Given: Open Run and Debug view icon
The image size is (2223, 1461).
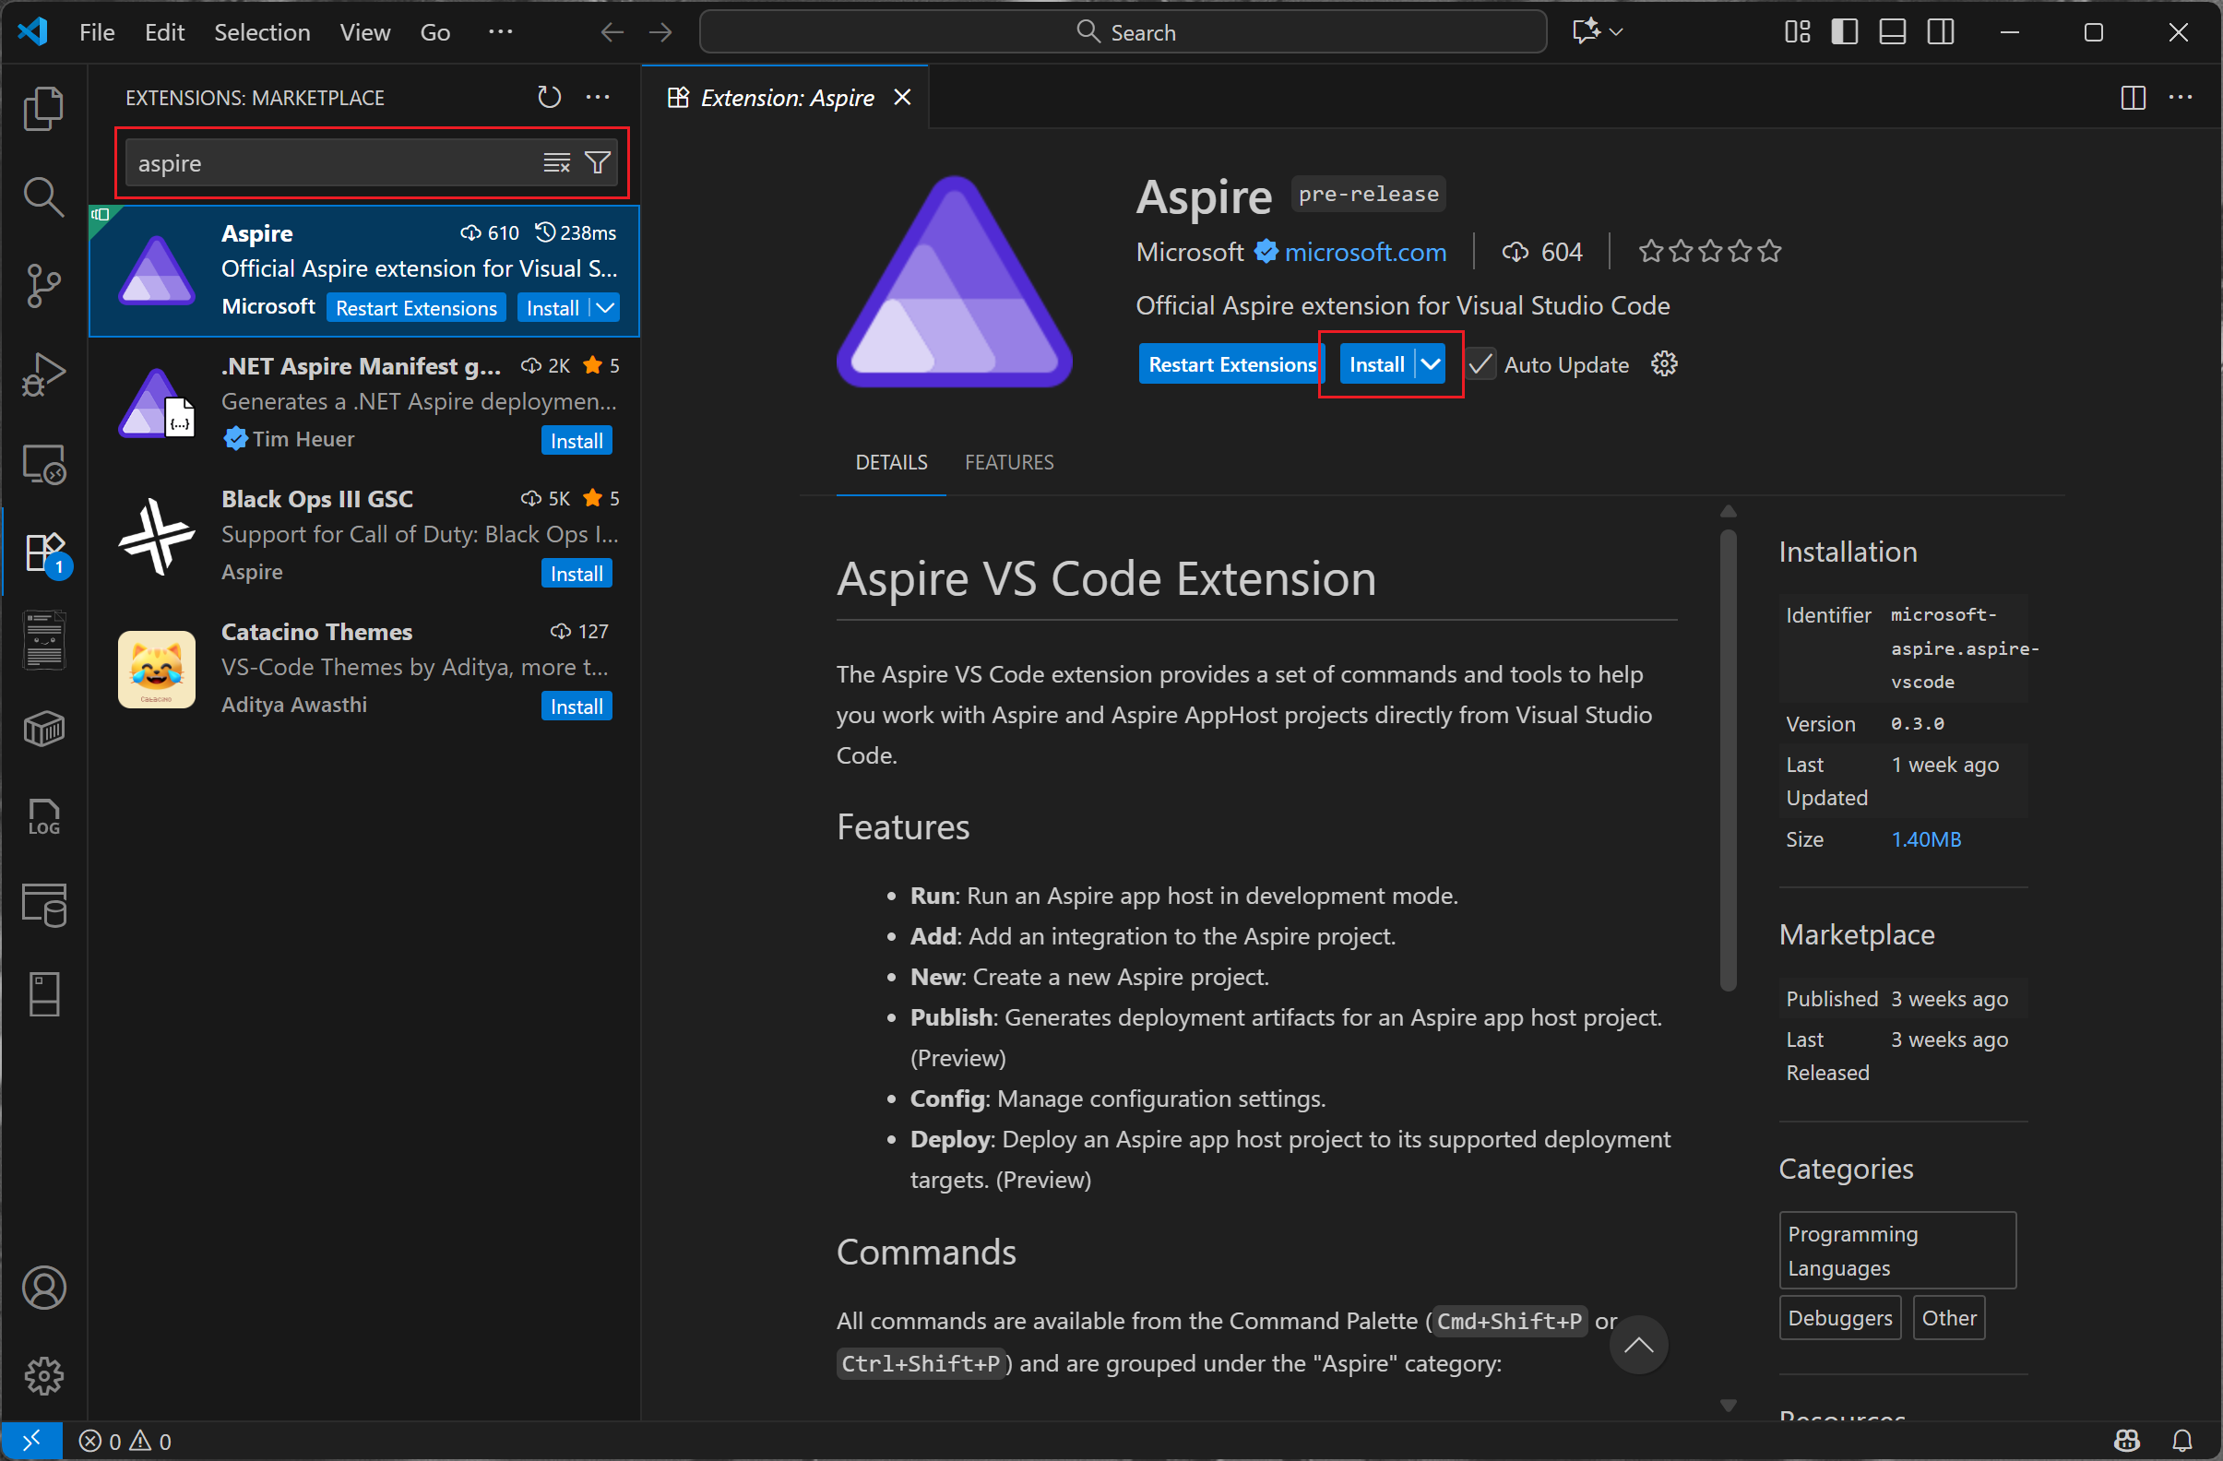Looking at the screenshot, I should coord(43,374).
